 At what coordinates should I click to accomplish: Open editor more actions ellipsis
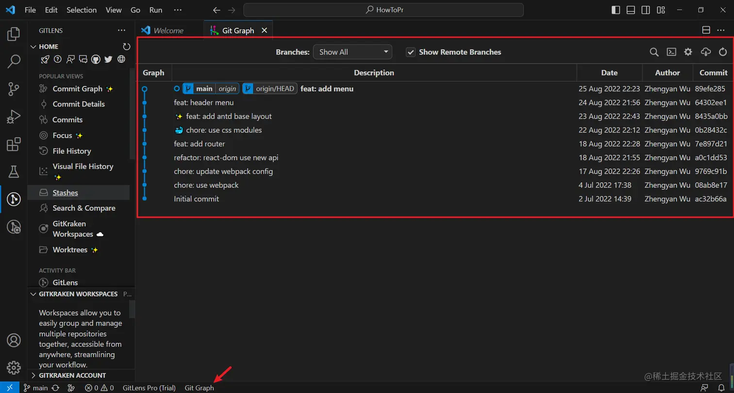pos(721,30)
